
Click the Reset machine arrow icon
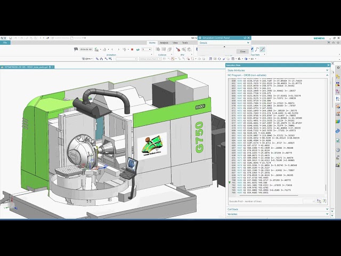point(137,50)
